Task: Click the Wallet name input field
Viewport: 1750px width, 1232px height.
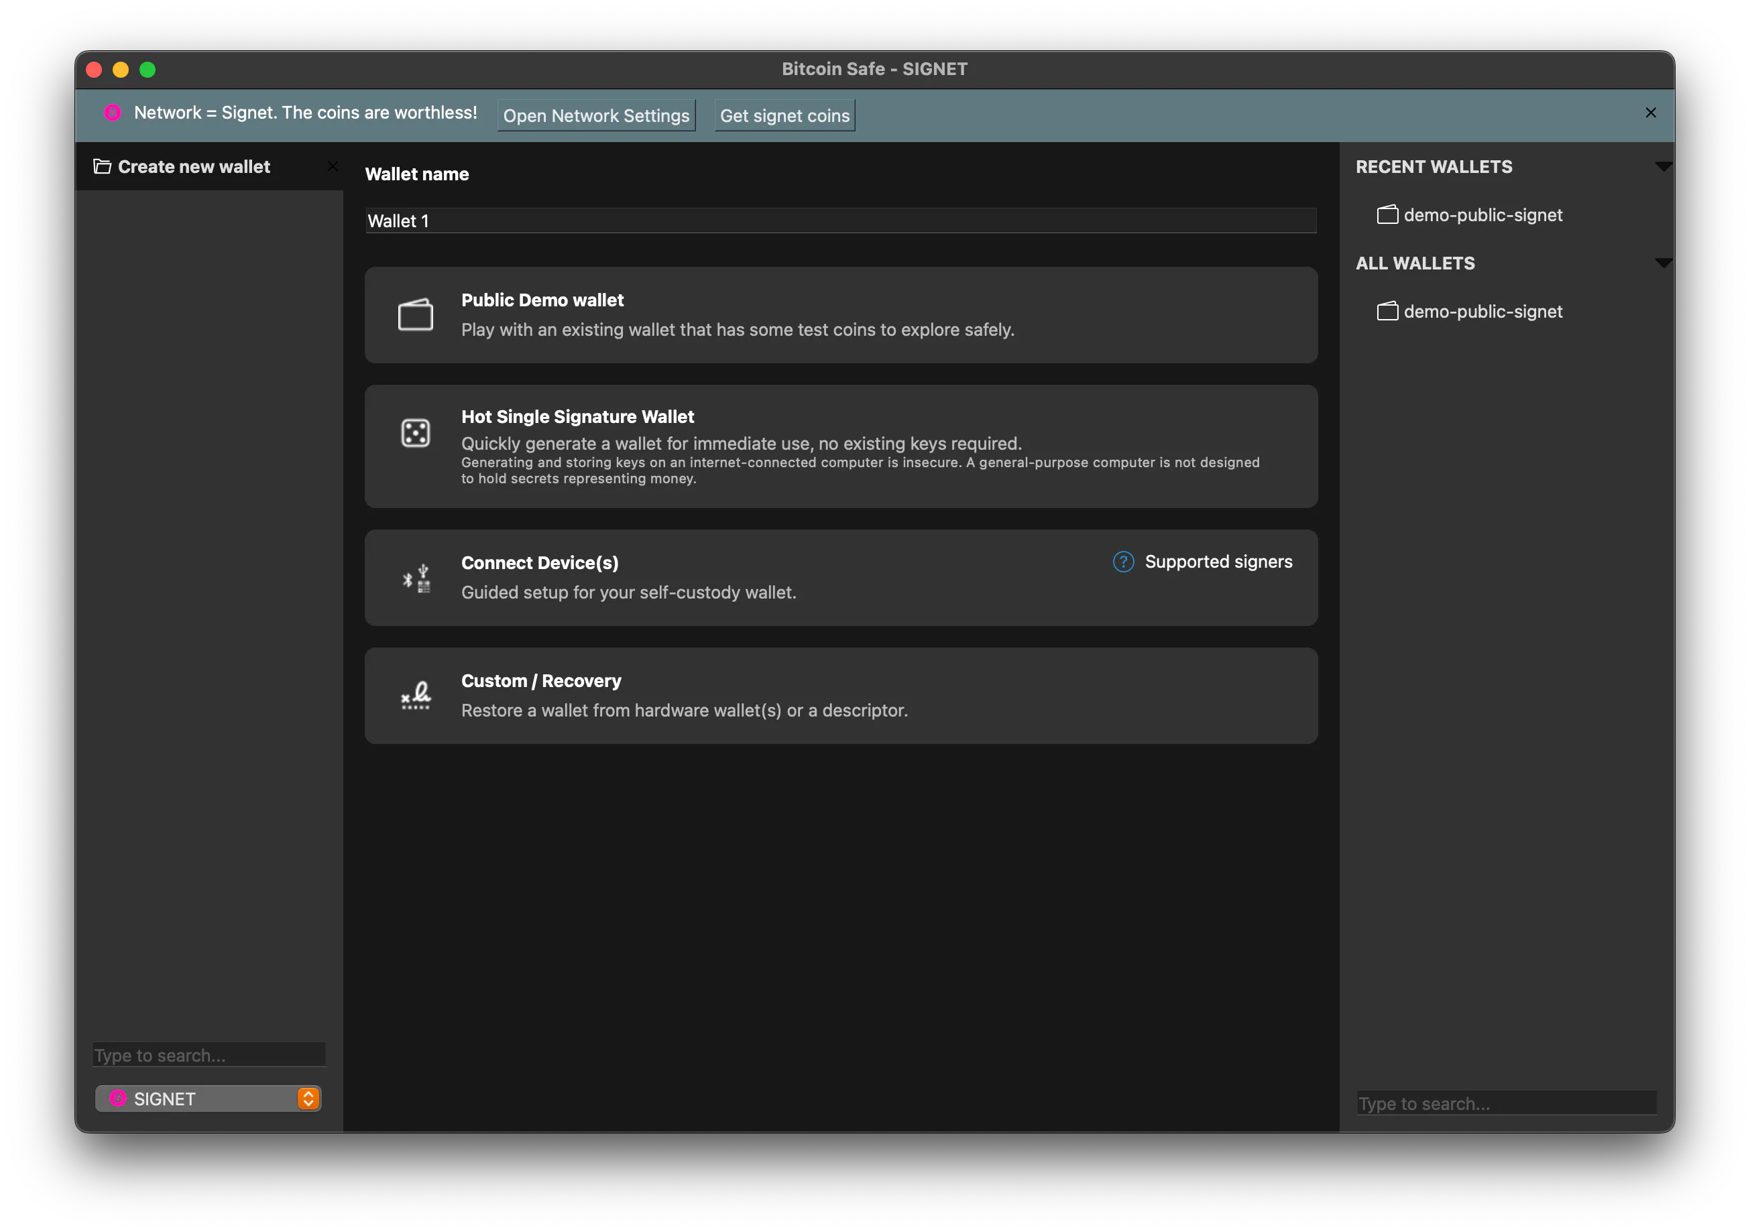Action: click(841, 221)
